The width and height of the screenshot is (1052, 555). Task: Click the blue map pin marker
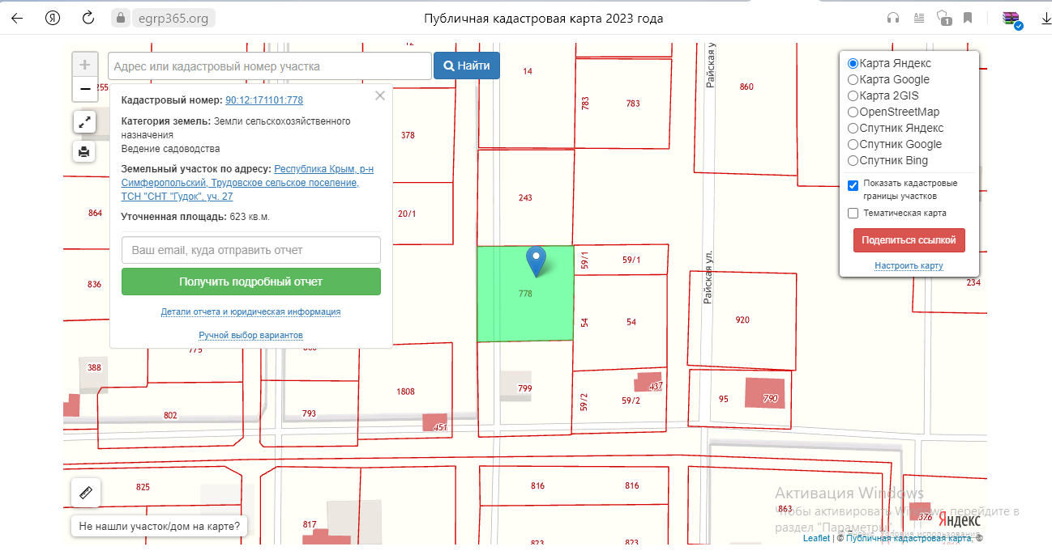pyautogui.click(x=536, y=262)
